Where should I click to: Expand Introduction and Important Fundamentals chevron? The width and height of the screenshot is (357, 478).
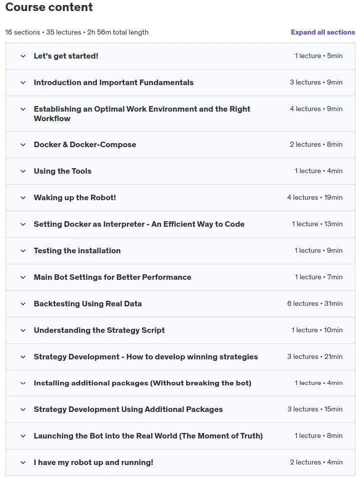[23, 83]
